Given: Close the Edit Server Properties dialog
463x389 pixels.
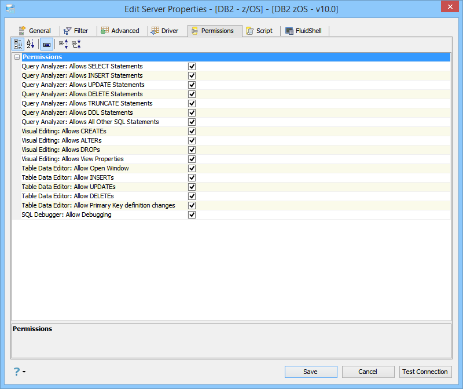Looking at the screenshot, I should [x=450, y=6].
